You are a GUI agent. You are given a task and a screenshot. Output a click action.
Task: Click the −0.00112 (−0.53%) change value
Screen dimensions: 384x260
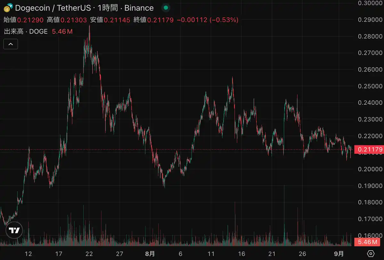[208, 20]
